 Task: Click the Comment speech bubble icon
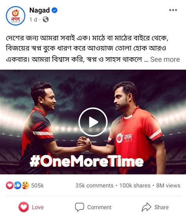coord(79,207)
